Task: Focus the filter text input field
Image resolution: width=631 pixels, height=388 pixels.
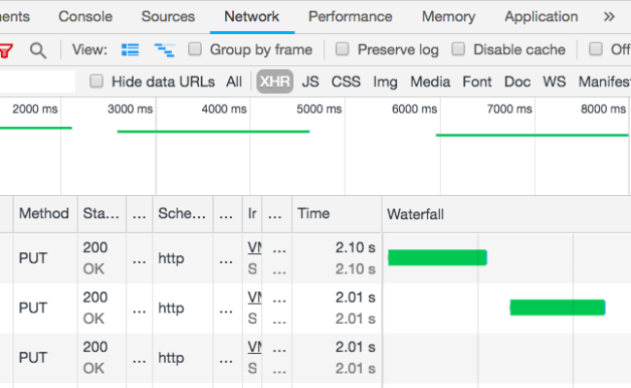Action: pos(37,81)
